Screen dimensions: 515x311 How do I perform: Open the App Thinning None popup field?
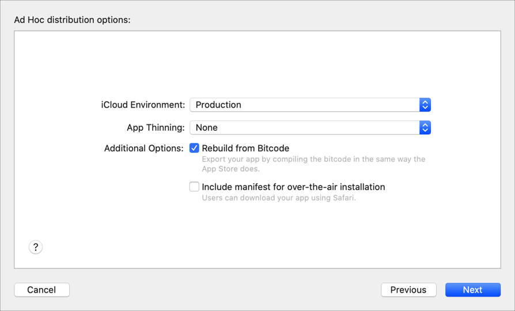305,128
